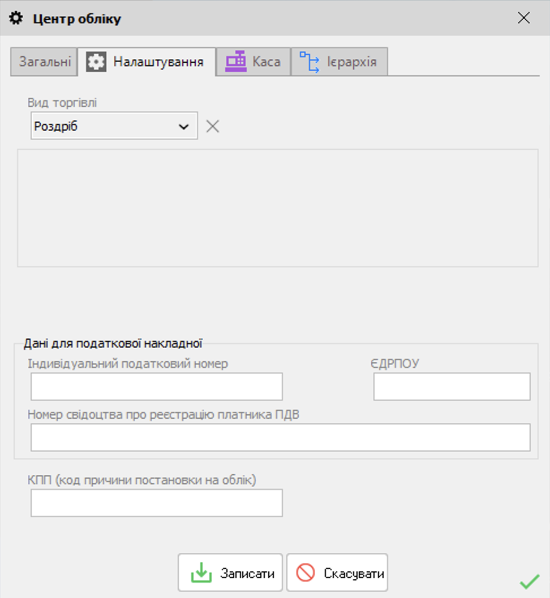Focus the Номер свідоцтва платника ПДВ field
The height and width of the screenshot is (598, 550).
(x=281, y=437)
